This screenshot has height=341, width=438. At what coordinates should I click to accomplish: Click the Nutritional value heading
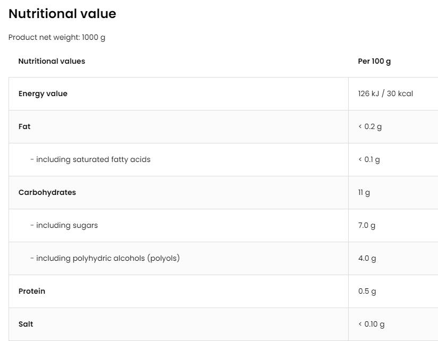[x=62, y=14]
